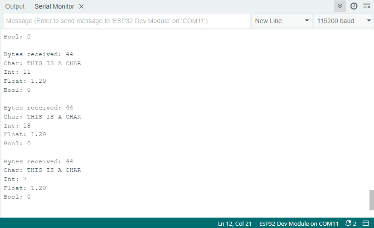Click ESP32 Dev Module on COM11 status

[x=299, y=223]
